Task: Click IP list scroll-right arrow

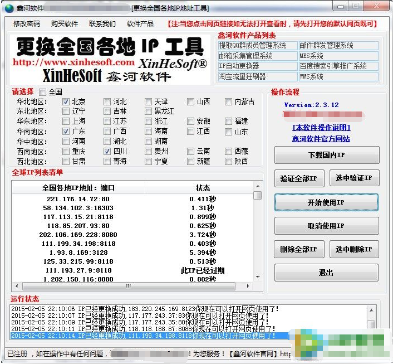Action: (x=248, y=286)
